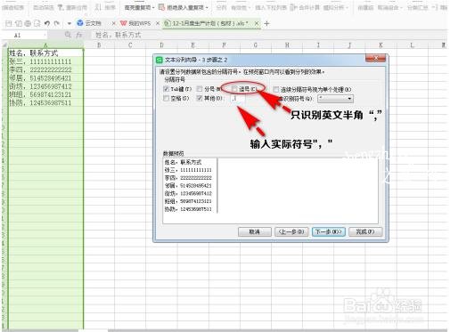This screenshot has width=450, height=332.
Task: Toggle the Tab键 delimiter checkbox
Action: pos(167,89)
